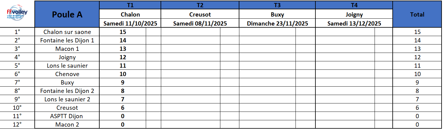
Task: Click the Dimanche 23/11/2025 date cell
Action: 277,23
